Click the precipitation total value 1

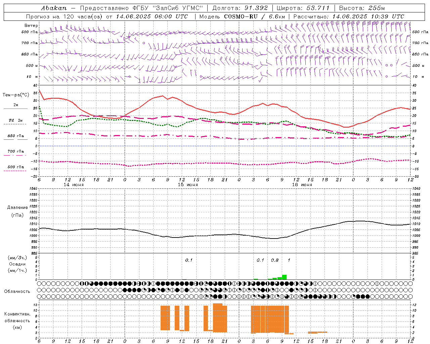click(x=289, y=260)
